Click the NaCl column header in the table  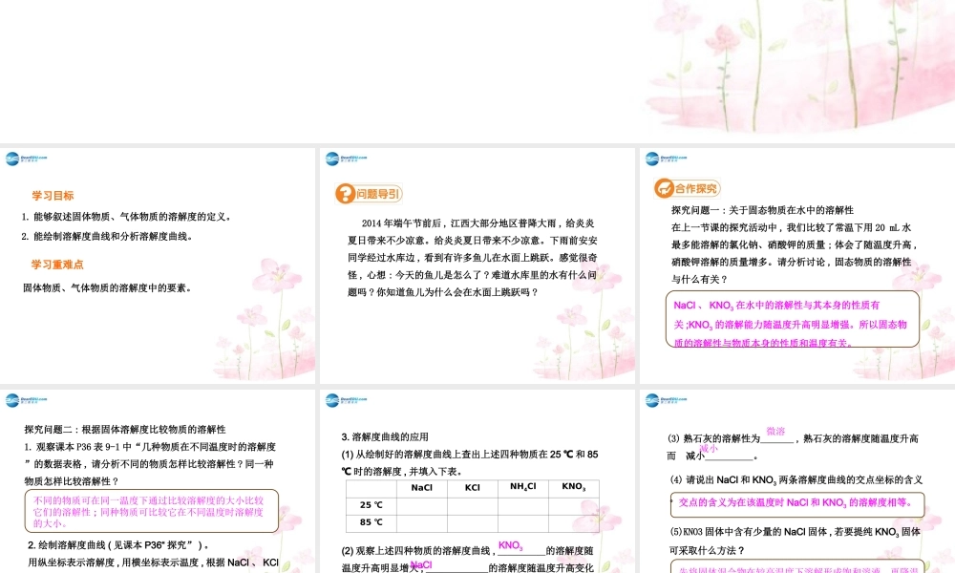[x=422, y=487]
